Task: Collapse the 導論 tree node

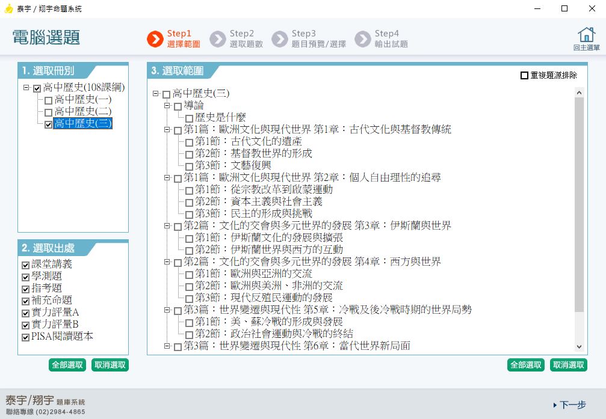Action: click(x=167, y=106)
